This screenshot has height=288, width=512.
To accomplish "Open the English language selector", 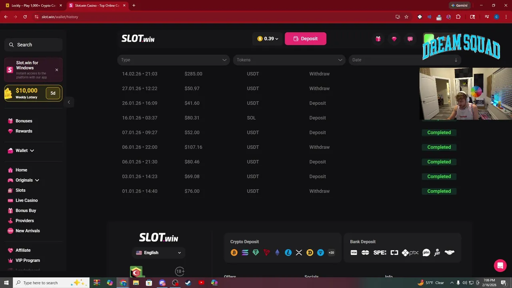I will pos(158,253).
